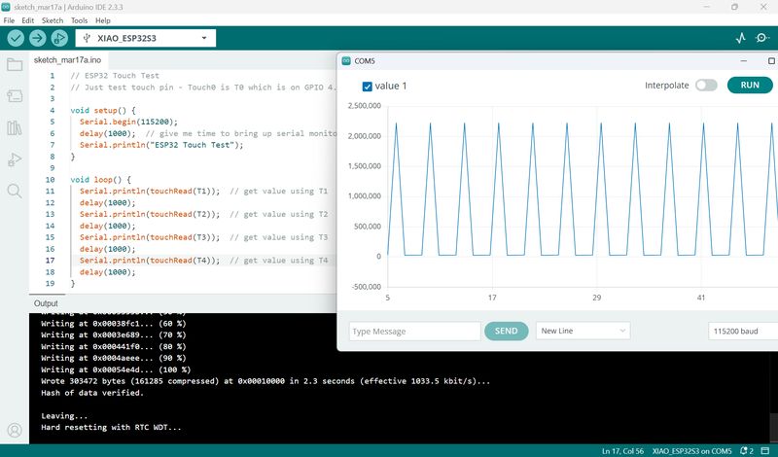Select the sketch_mar17a.ino tab
Image resolution: width=778 pixels, height=457 pixels.
[67, 60]
